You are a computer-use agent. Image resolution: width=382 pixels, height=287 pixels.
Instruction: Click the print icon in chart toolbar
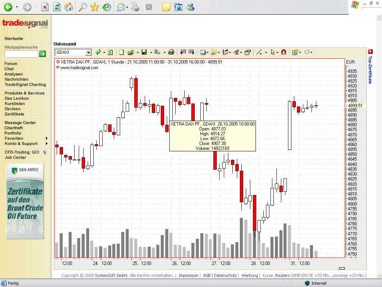(x=171, y=52)
